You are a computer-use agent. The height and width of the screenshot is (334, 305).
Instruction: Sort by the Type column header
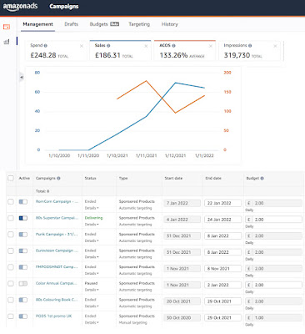coord(123,178)
